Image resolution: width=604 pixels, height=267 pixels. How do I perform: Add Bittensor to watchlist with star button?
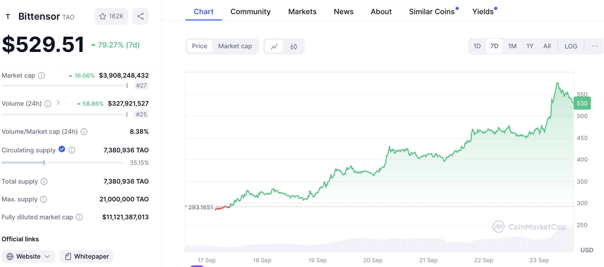(x=111, y=16)
